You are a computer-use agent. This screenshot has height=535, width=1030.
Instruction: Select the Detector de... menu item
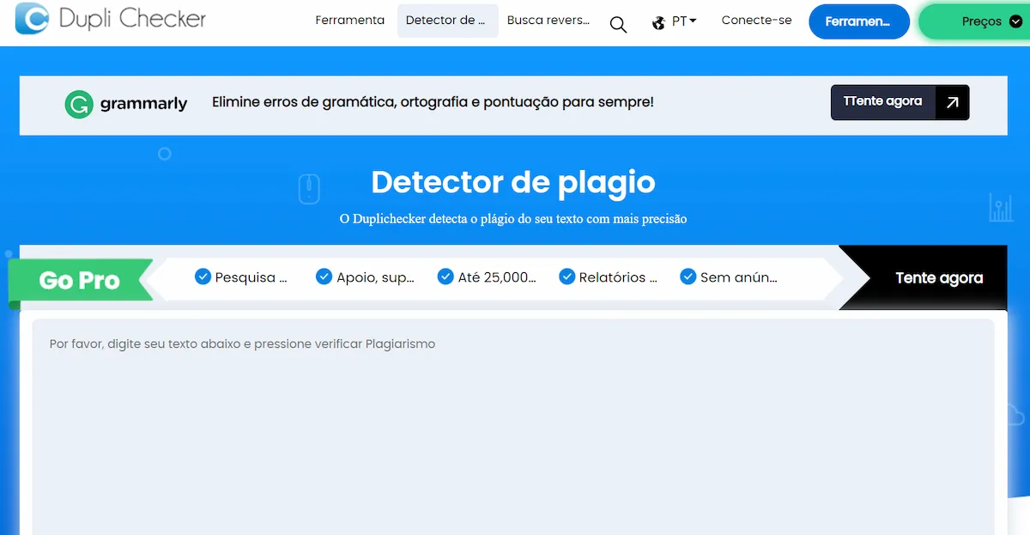pyautogui.click(x=447, y=20)
